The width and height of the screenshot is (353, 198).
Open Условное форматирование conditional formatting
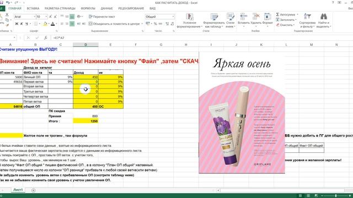(x=189, y=20)
